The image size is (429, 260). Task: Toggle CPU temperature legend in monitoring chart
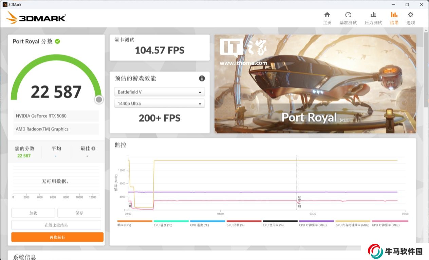171,221
